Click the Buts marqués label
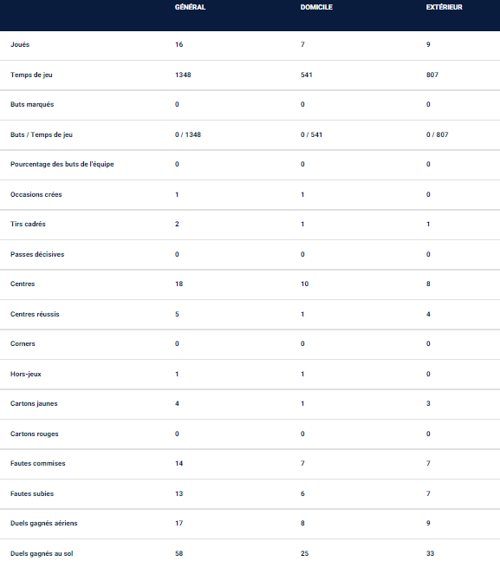The height and width of the screenshot is (568, 500). point(32,104)
